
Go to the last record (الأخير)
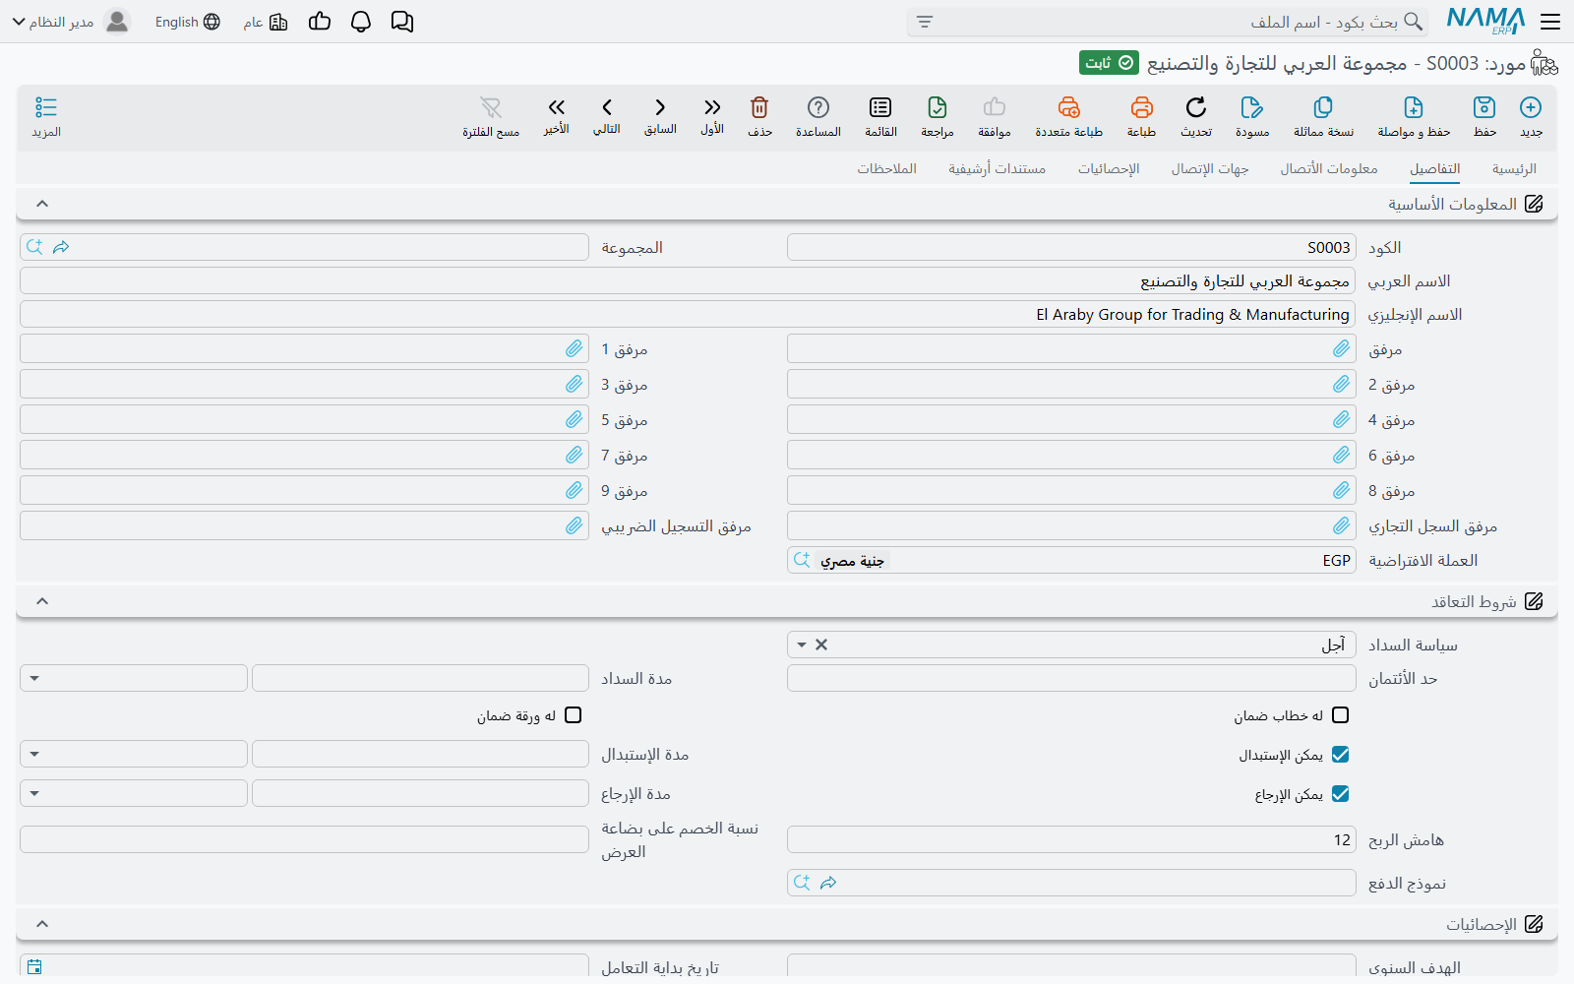click(557, 107)
